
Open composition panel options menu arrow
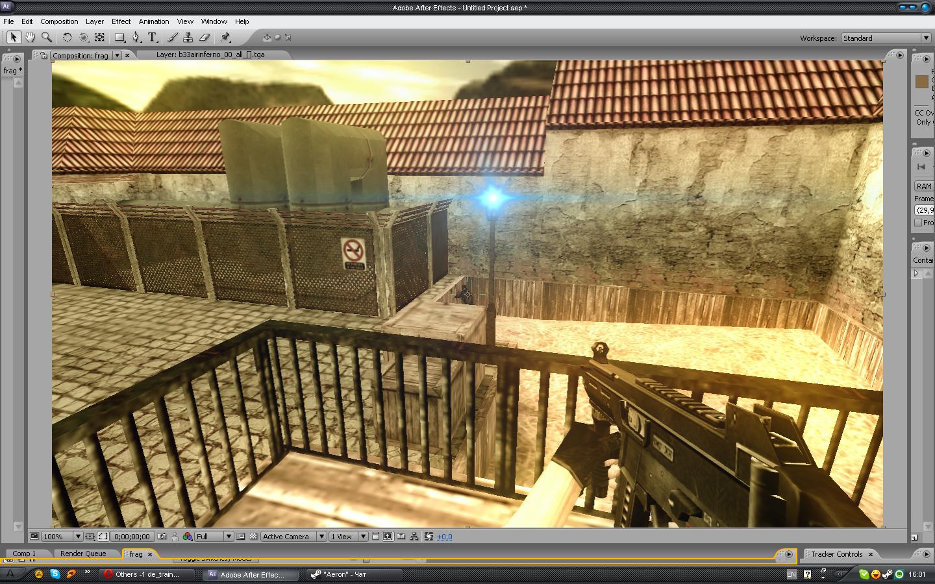900,55
